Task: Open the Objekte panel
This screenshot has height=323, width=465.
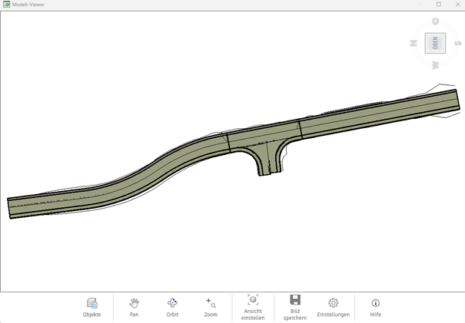Action: [x=92, y=307]
